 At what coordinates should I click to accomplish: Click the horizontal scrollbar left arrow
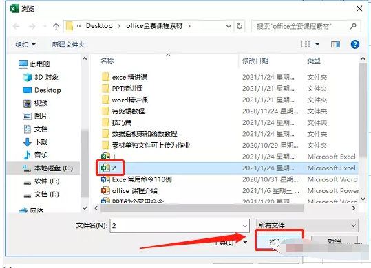tap(96, 208)
